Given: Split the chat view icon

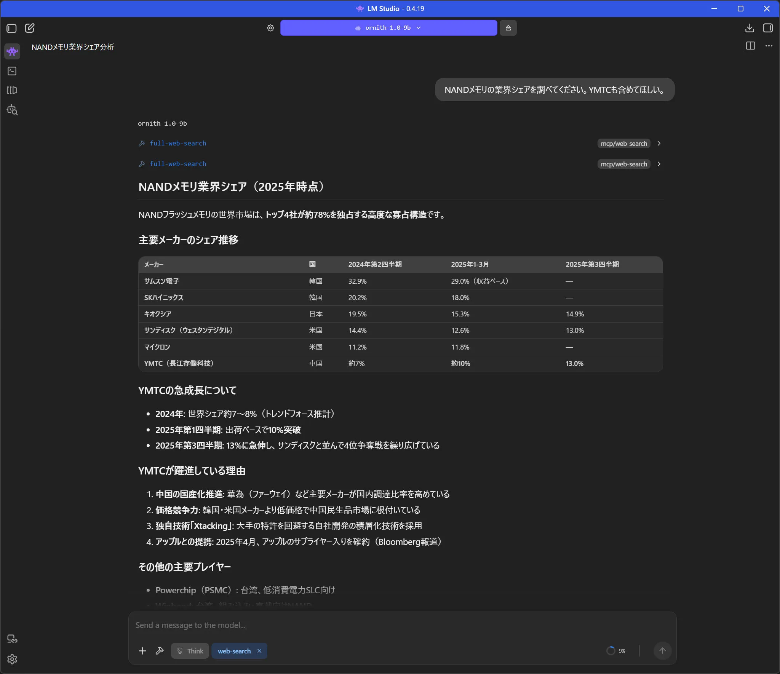Looking at the screenshot, I should click(750, 46).
